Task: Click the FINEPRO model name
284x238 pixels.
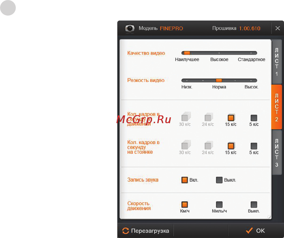Action: point(171,28)
